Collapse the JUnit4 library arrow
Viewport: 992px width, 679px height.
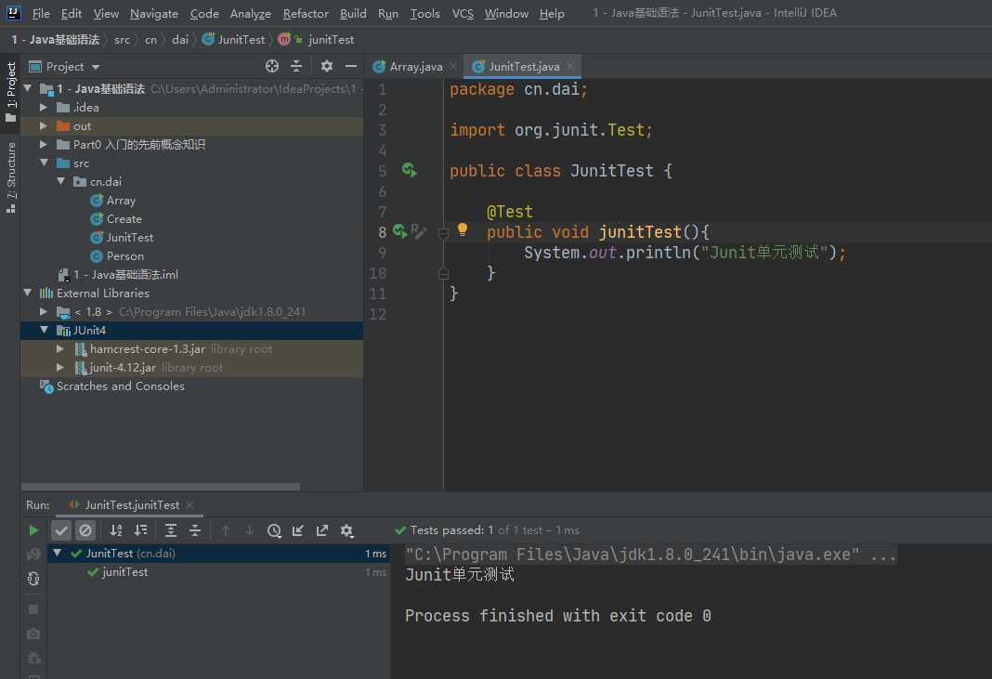click(45, 330)
